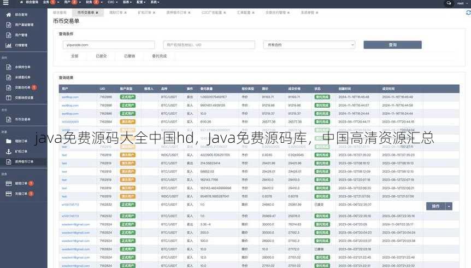Expand the C2C top menu
Viewport: 471px width, 268px height.
coord(113,2)
